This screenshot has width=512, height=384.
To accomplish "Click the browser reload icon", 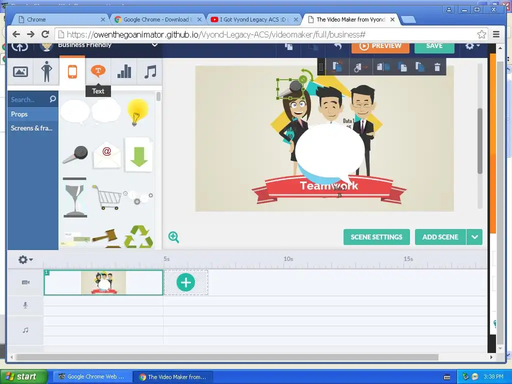I will [45, 34].
